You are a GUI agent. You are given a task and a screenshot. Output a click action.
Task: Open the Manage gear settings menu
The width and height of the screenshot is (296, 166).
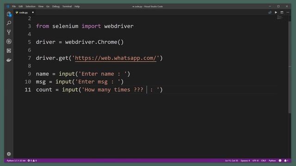pyautogui.click(x=9, y=154)
